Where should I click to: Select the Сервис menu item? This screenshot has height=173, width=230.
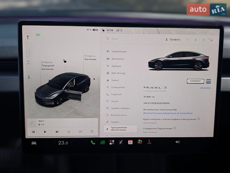pos(113,122)
